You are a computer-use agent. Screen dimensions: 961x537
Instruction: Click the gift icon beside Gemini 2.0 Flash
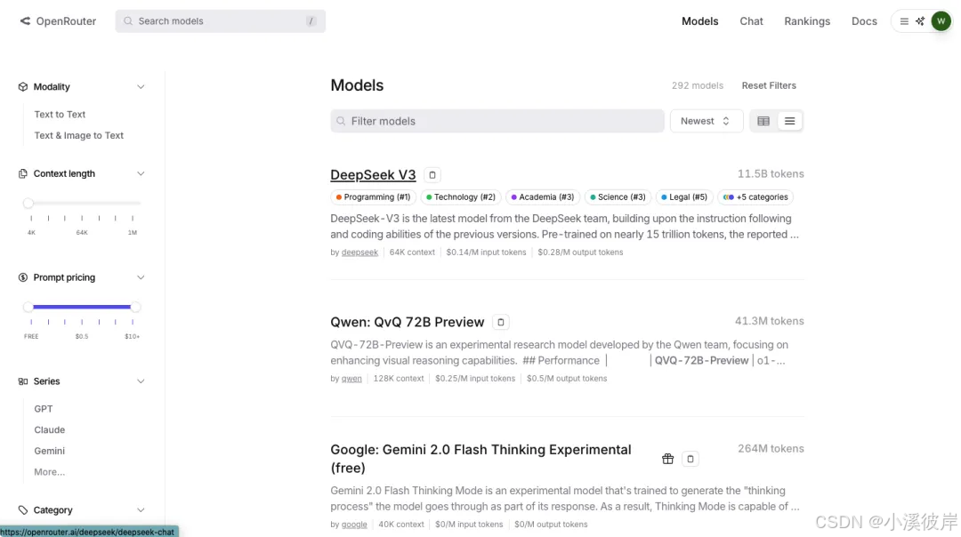coord(668,459)
